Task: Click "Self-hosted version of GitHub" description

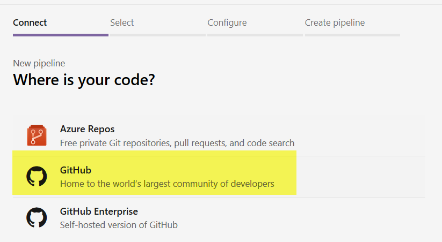Action: click(119, 225)
